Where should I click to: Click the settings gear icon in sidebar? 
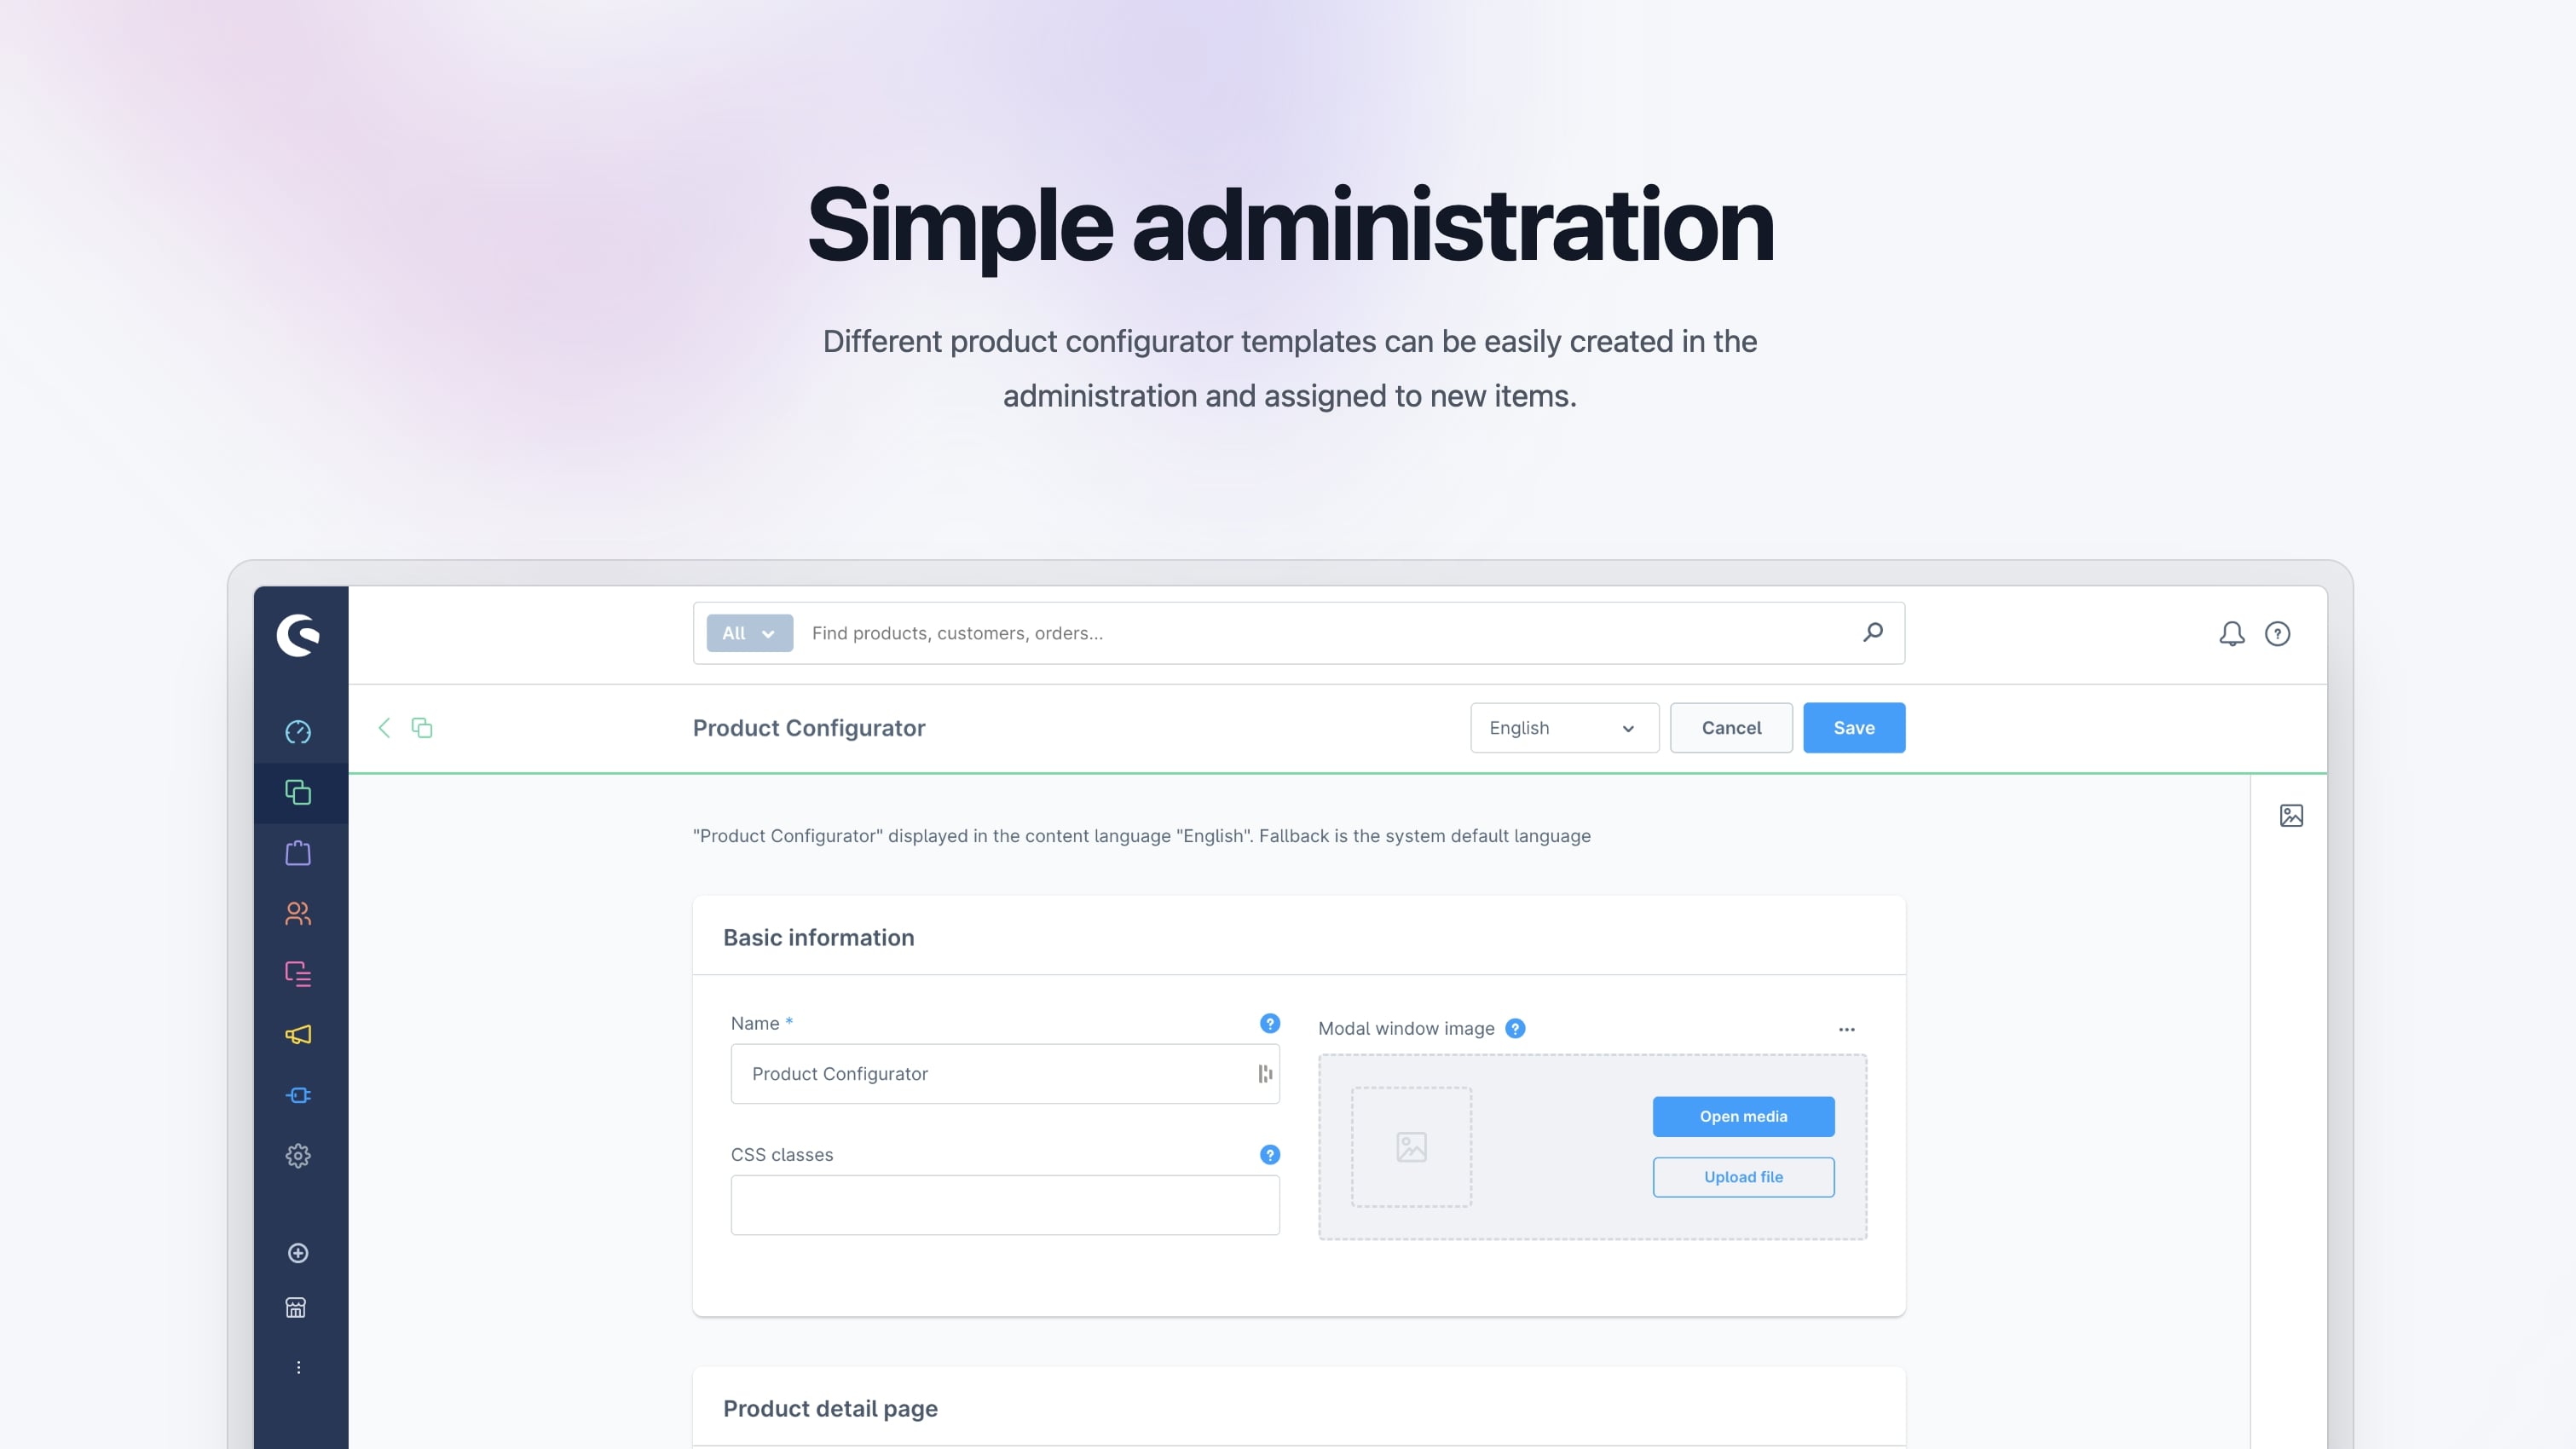tap(299, 1155)
